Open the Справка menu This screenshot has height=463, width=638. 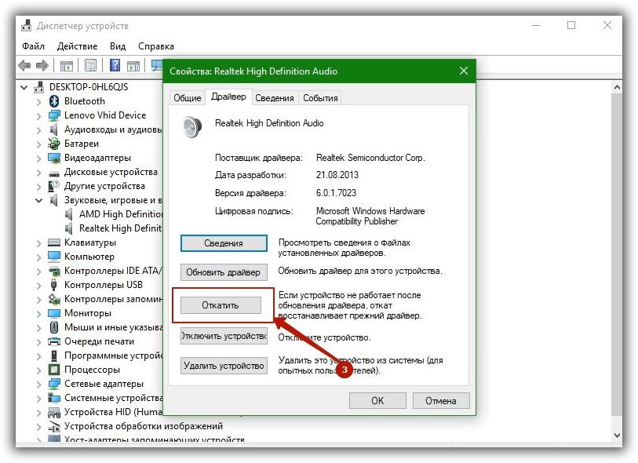coord(156,46)
